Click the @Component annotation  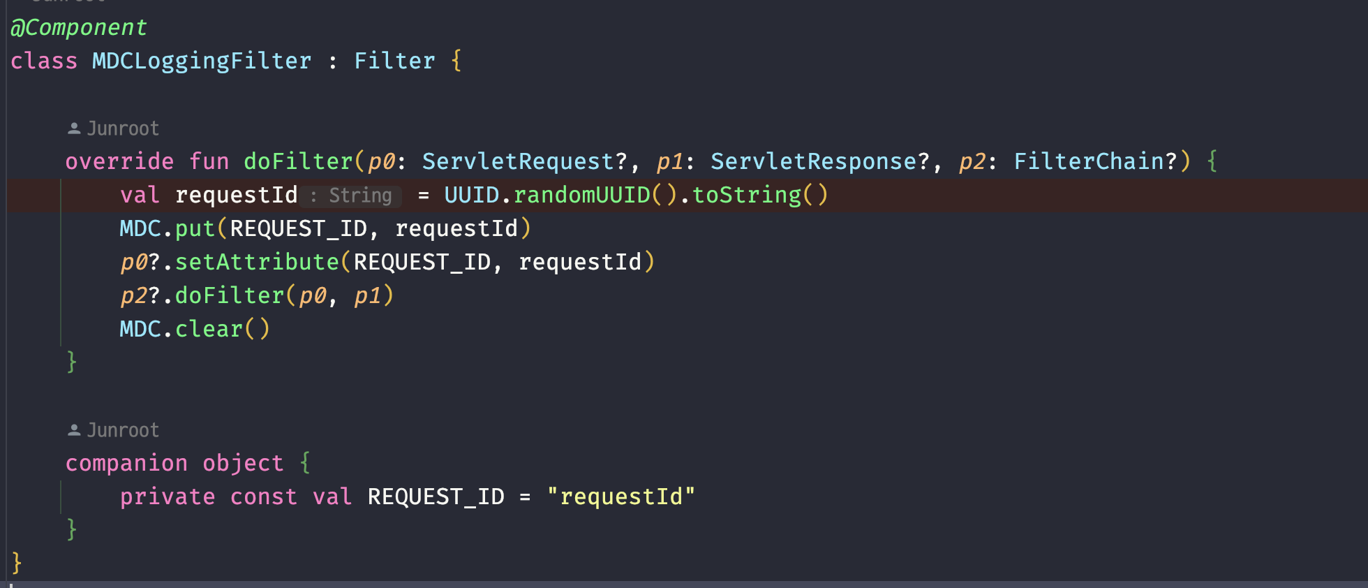78,27
